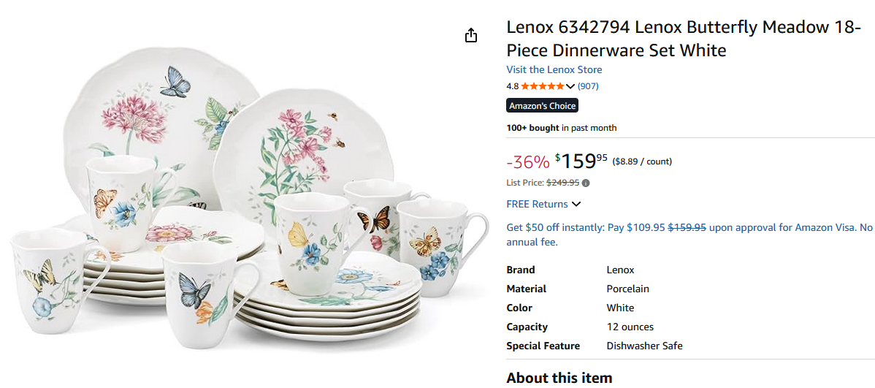
Task: Visit the Lenox Store link
Action: pos(554,69)
